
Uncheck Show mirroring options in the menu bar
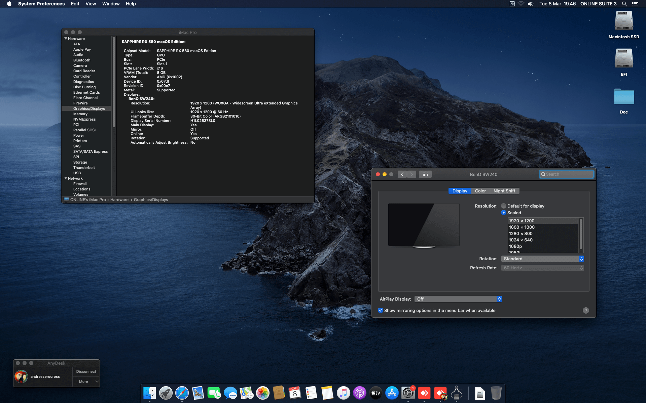tap(381, 310)
